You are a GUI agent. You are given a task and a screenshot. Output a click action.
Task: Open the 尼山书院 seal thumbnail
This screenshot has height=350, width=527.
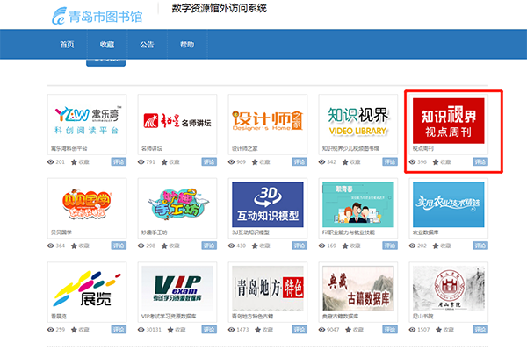[448, 289]
